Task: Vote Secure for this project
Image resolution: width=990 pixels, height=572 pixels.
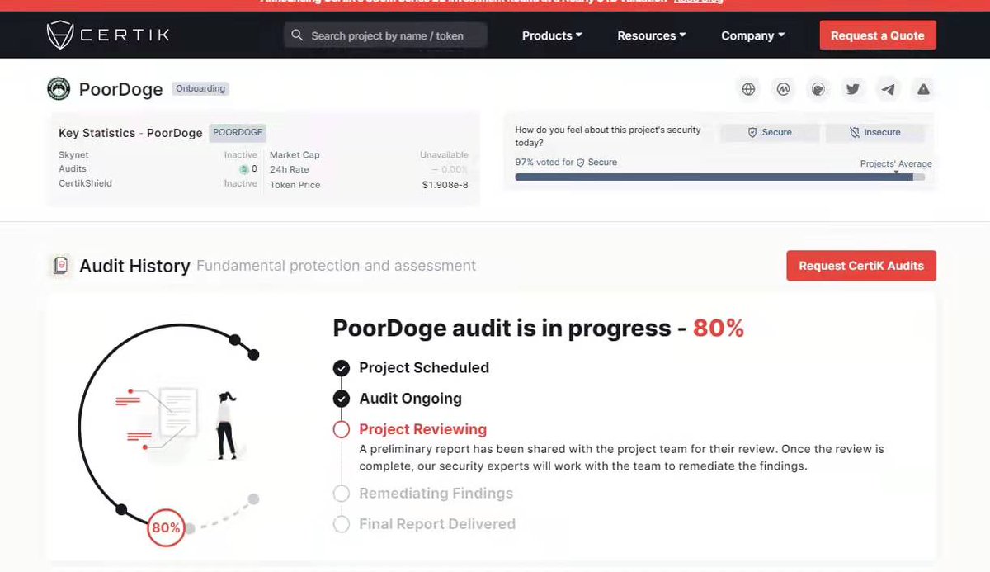Action: (x=770, y=132)
